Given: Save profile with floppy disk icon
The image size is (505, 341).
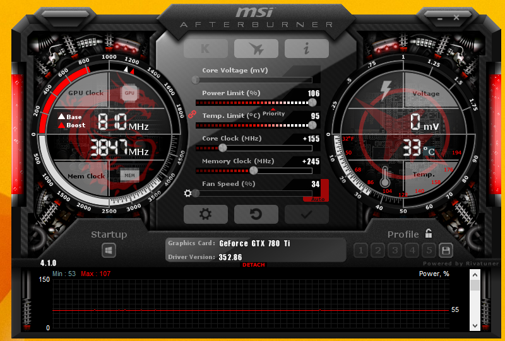Looking at the screenshot, I should 446,250.
